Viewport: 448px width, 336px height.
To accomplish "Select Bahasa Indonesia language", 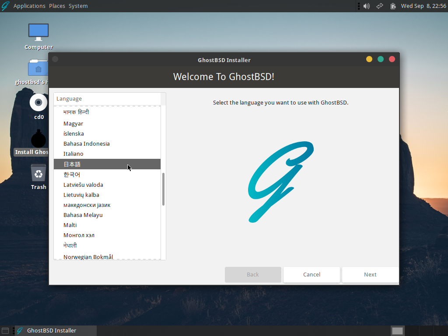I will [x=107, y=143].
